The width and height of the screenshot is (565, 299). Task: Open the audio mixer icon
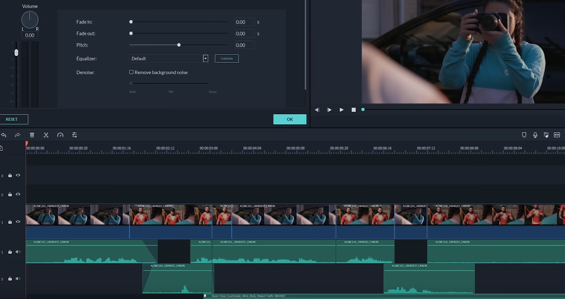546,135
